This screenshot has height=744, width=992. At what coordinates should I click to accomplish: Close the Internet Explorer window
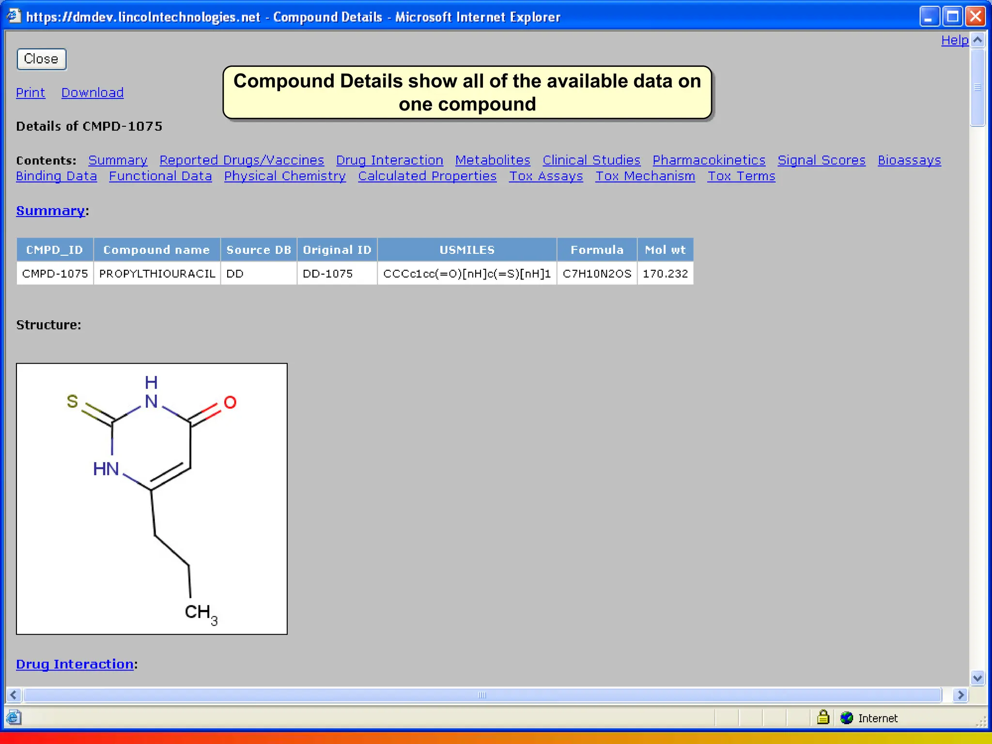pyautogui.click(x=975, y=17)
